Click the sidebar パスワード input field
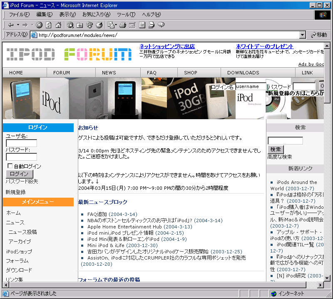 (22, 157)
